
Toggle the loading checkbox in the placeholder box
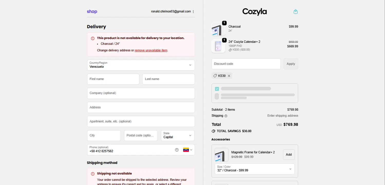point(217,89)
